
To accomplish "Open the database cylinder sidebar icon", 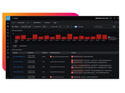I will (x=8, y=53).
